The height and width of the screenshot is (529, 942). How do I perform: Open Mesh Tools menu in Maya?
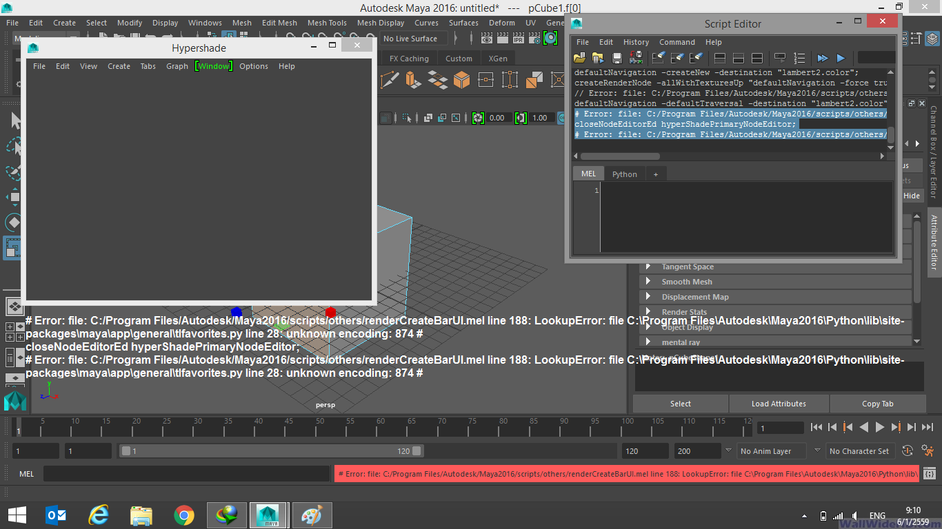[327, 23]
